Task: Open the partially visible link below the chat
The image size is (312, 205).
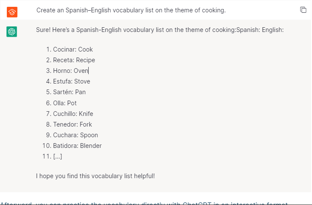Action: (x=144, y=204)
